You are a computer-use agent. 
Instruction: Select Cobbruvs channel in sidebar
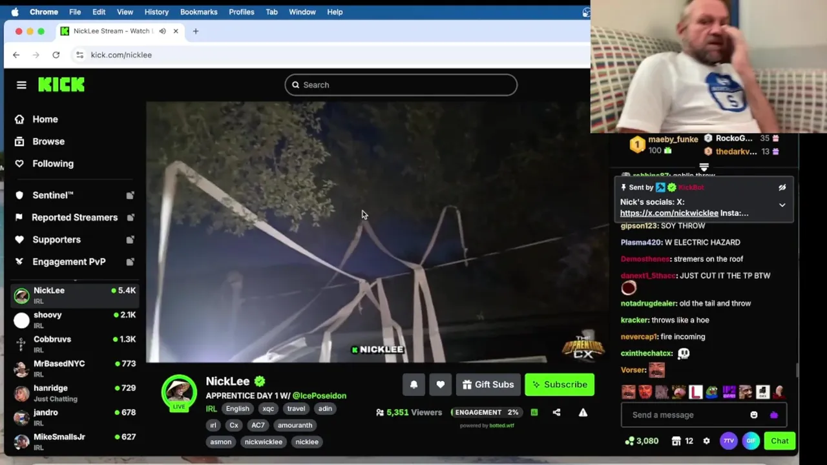[74, 344]
